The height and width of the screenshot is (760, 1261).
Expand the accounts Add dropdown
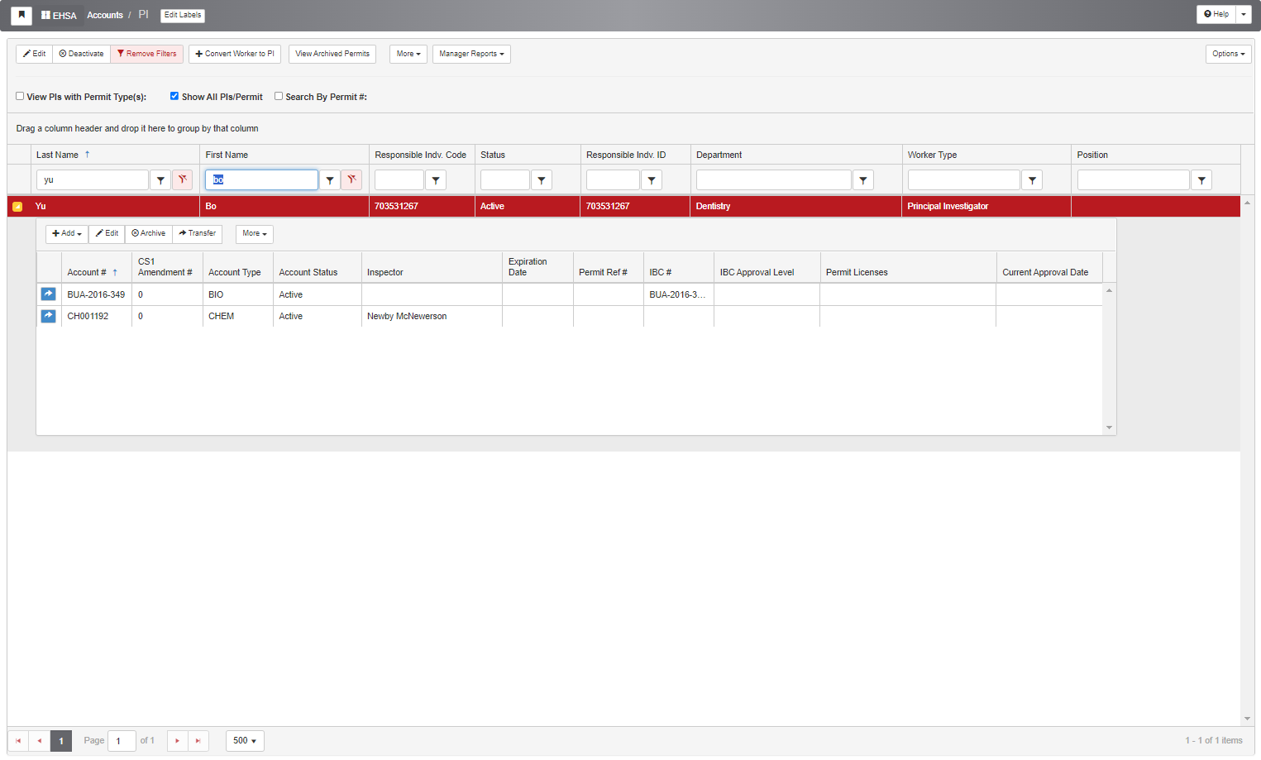pyautogui.click(x=67, y=233)
